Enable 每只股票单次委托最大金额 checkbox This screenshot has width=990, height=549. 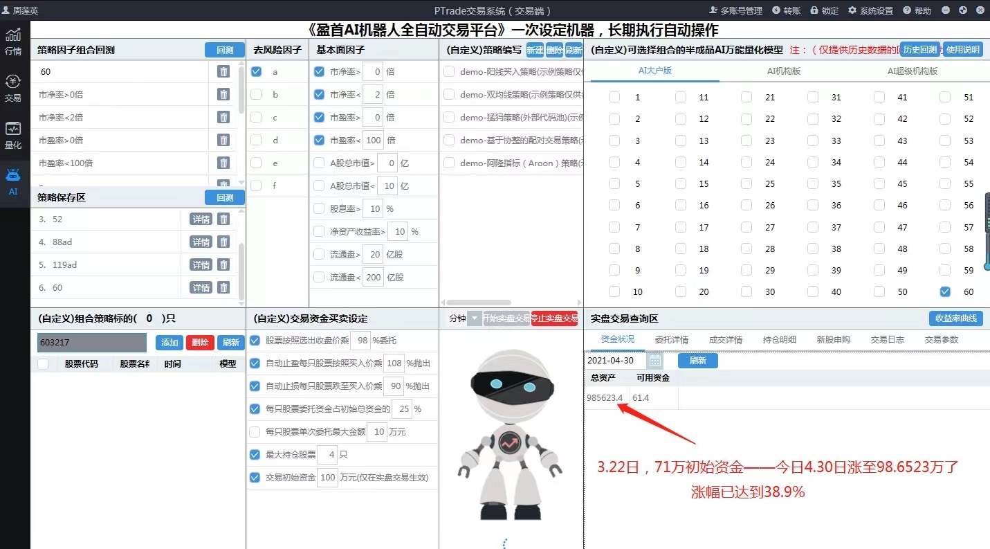point(255,432)
